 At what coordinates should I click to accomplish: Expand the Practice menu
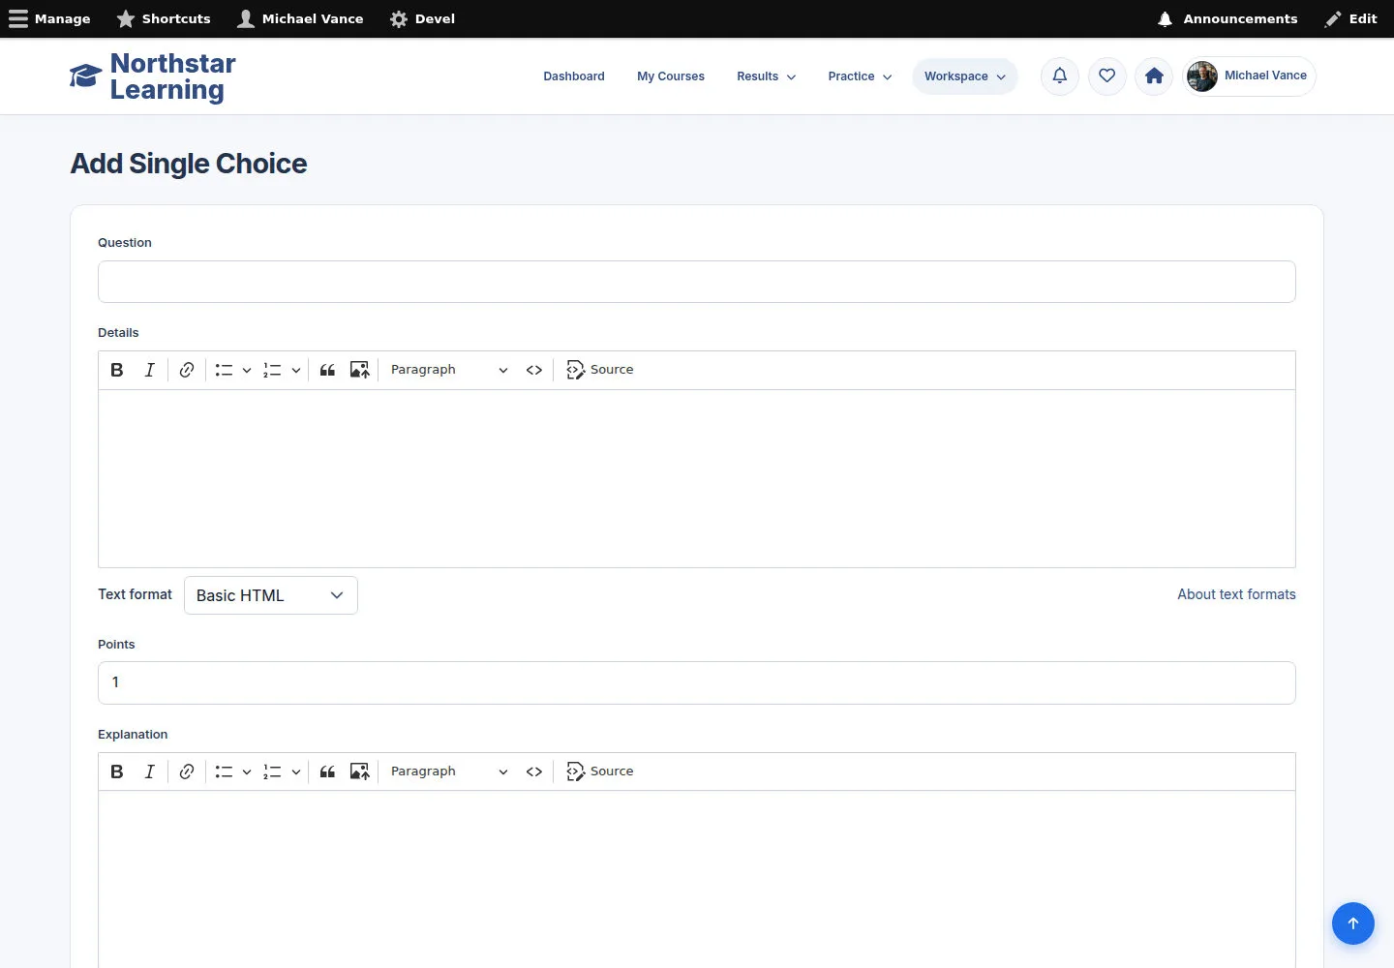pyautogui.click(x=860, y=76)
